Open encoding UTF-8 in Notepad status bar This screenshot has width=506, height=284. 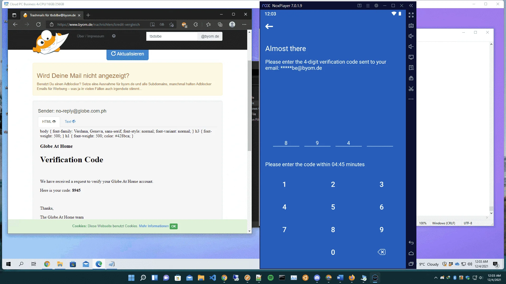point(468,223)
